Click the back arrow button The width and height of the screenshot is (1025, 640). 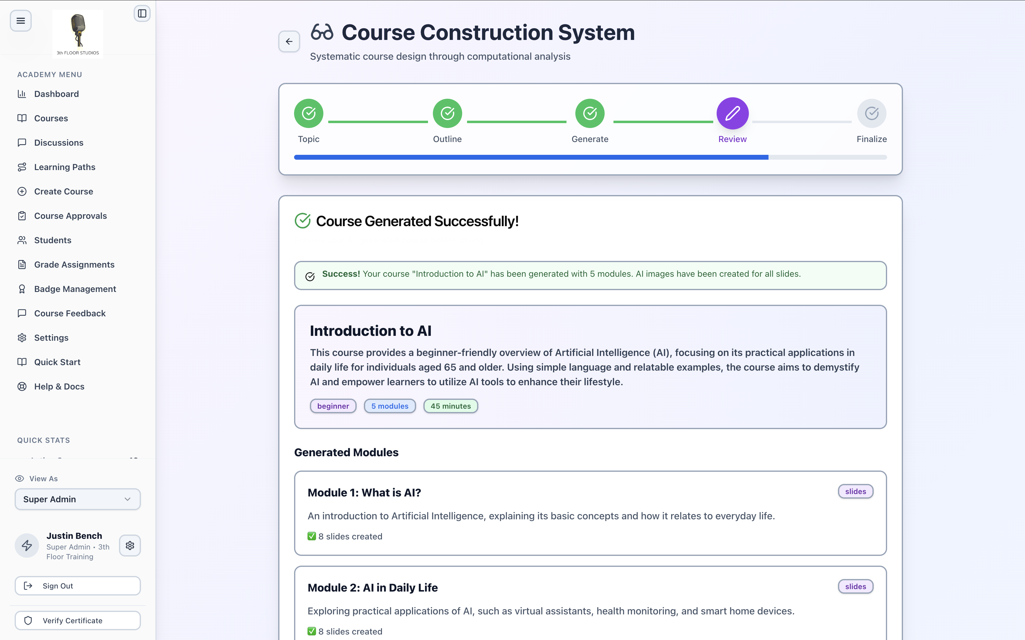pos(289,41)
